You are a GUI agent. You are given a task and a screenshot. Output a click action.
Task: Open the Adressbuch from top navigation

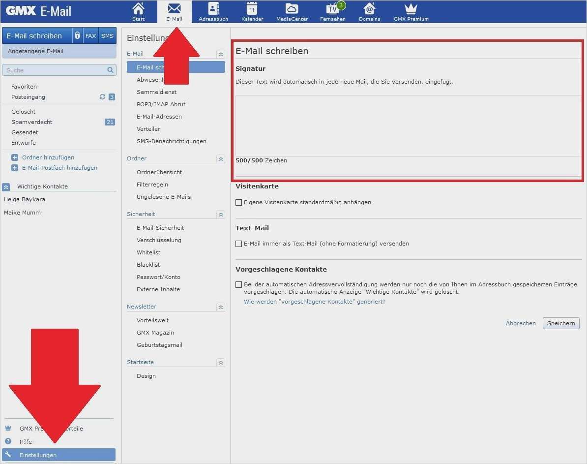[x=212, y=11]
